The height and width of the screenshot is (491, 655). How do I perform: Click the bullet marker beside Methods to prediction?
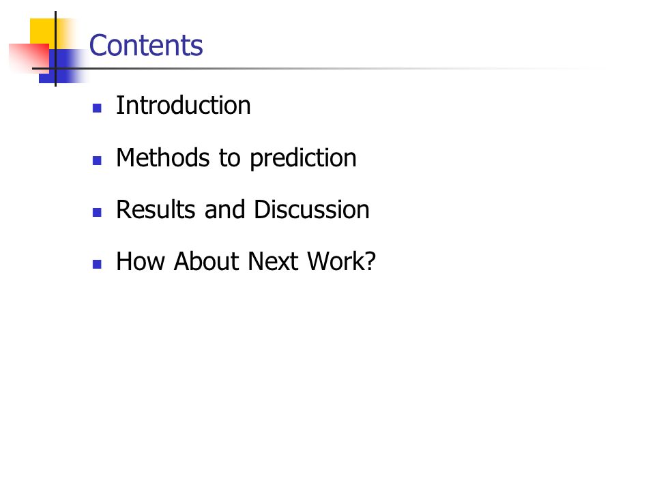tap(97, 160)
